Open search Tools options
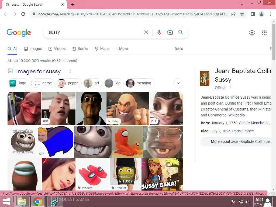 [x=178, y=49]
